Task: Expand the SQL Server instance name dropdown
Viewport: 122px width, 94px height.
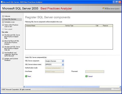Action: pos(63,65)
